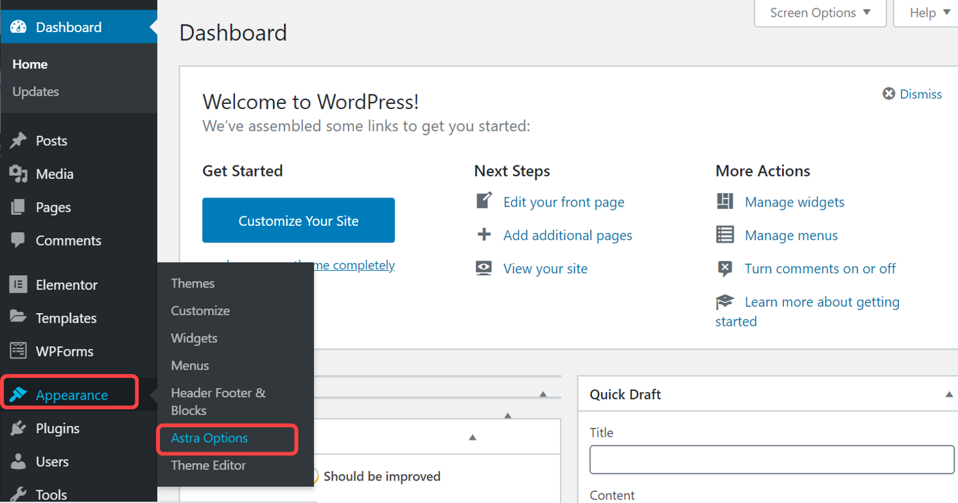Viewport: 958px width, 503px height.
Task: Select the Plugins icon in the sidebar
Action: point(21,429)
